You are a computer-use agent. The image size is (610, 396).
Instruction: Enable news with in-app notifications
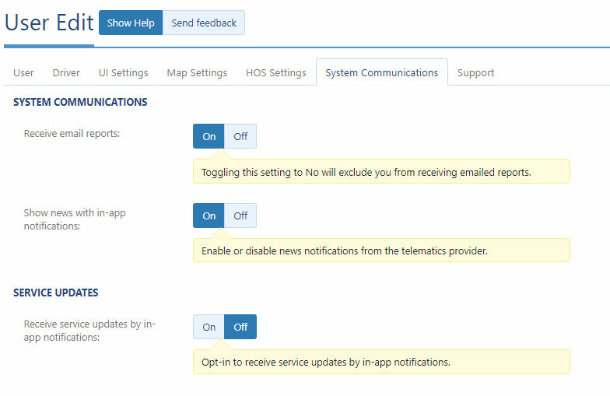click(209, 216)
